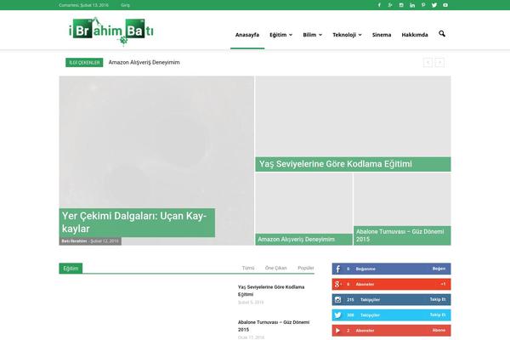
Task: Open the LinkedIn icon in top bar
Action: 412,5
